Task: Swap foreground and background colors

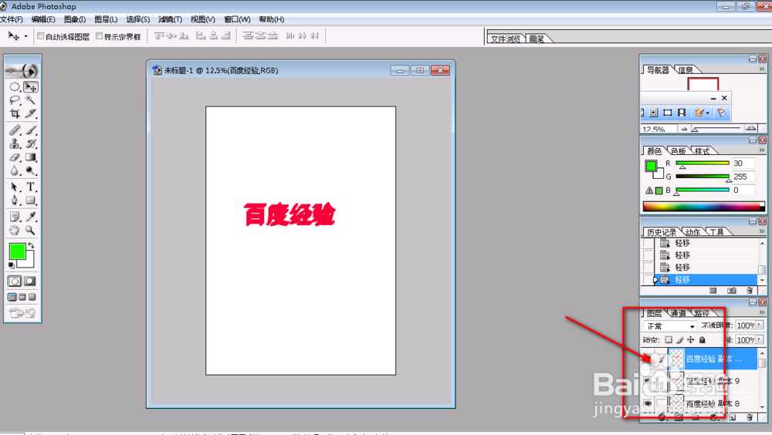Action: (31, 245)
